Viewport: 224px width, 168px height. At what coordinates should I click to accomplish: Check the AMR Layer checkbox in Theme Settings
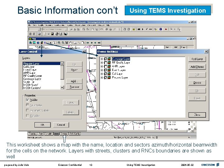tap(105, 67)
